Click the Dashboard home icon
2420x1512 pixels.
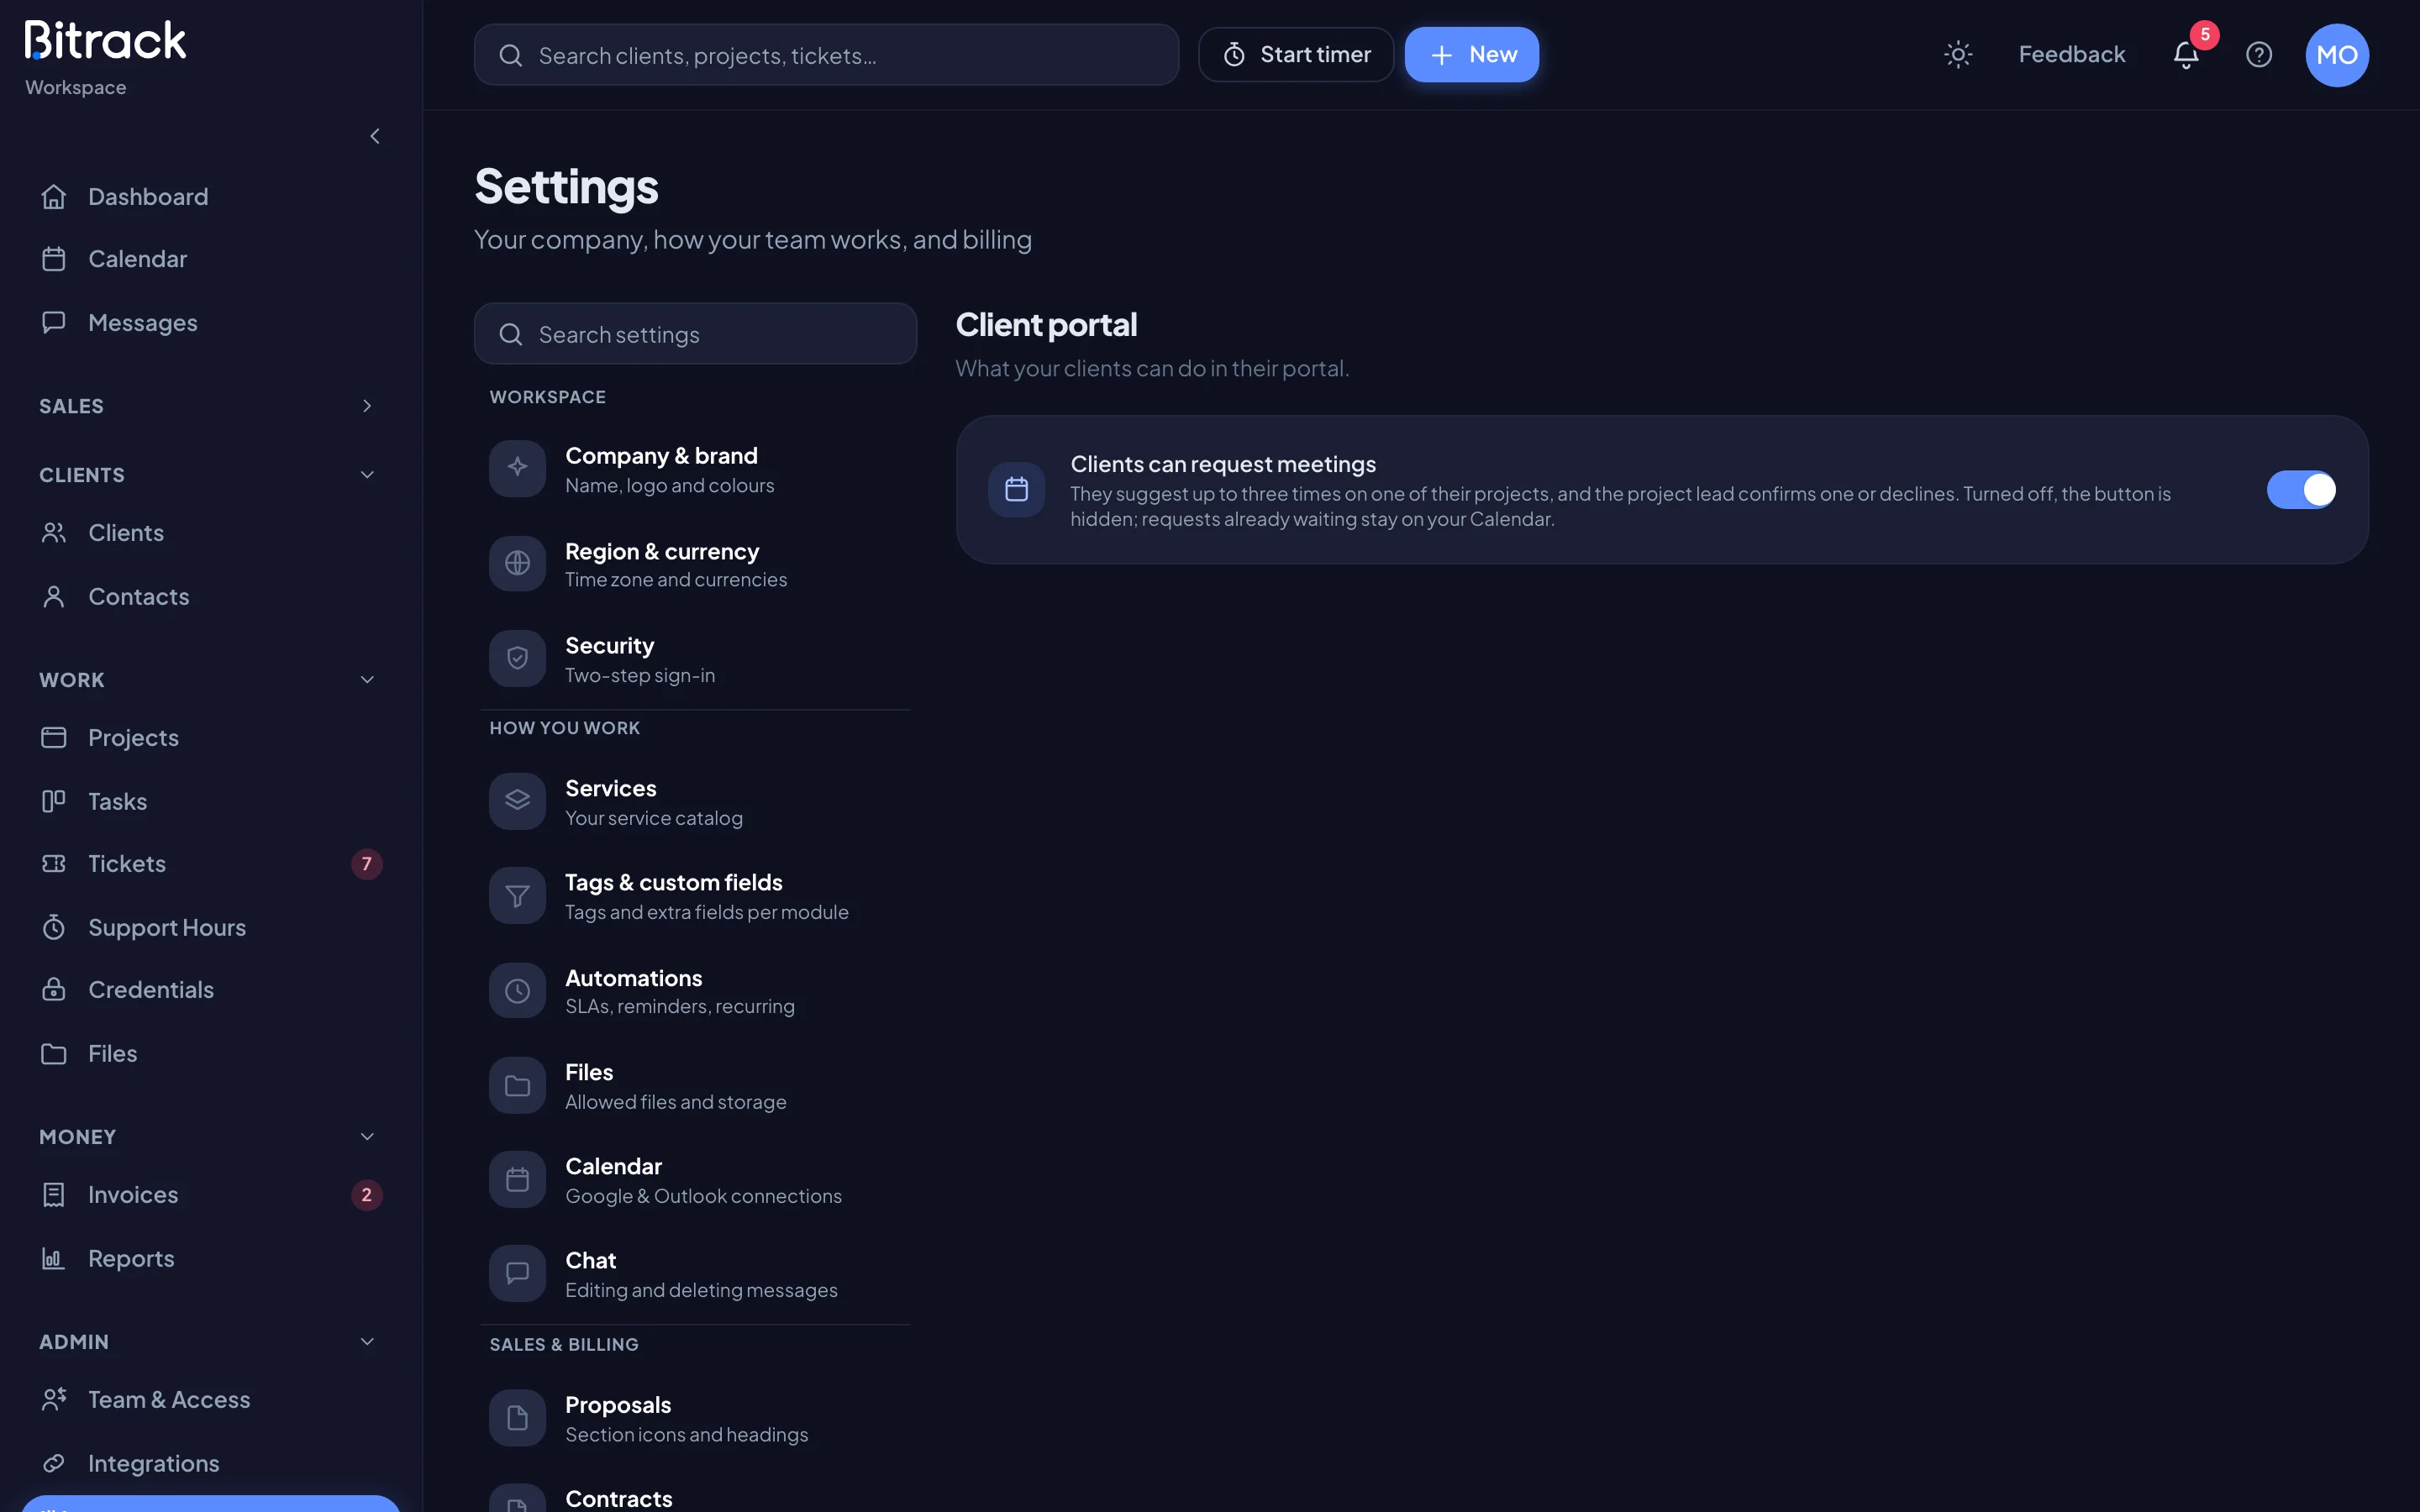(54, 197)
